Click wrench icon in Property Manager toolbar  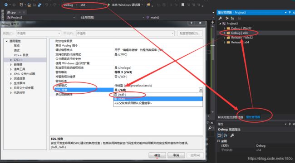coord(220,18)
